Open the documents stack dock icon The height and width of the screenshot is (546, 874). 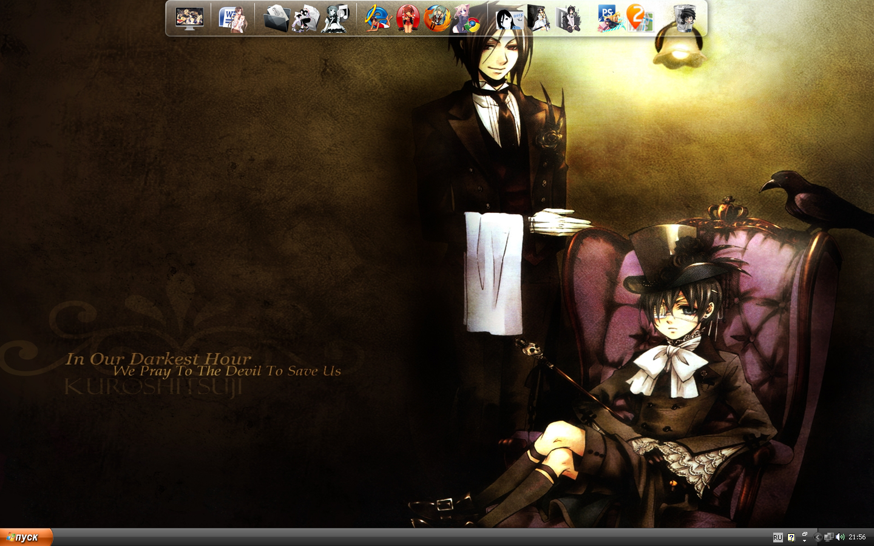pos(305,18)
